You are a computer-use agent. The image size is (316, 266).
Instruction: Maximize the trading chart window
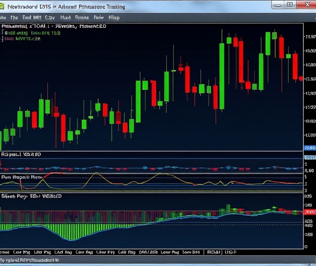click(289, 6)
